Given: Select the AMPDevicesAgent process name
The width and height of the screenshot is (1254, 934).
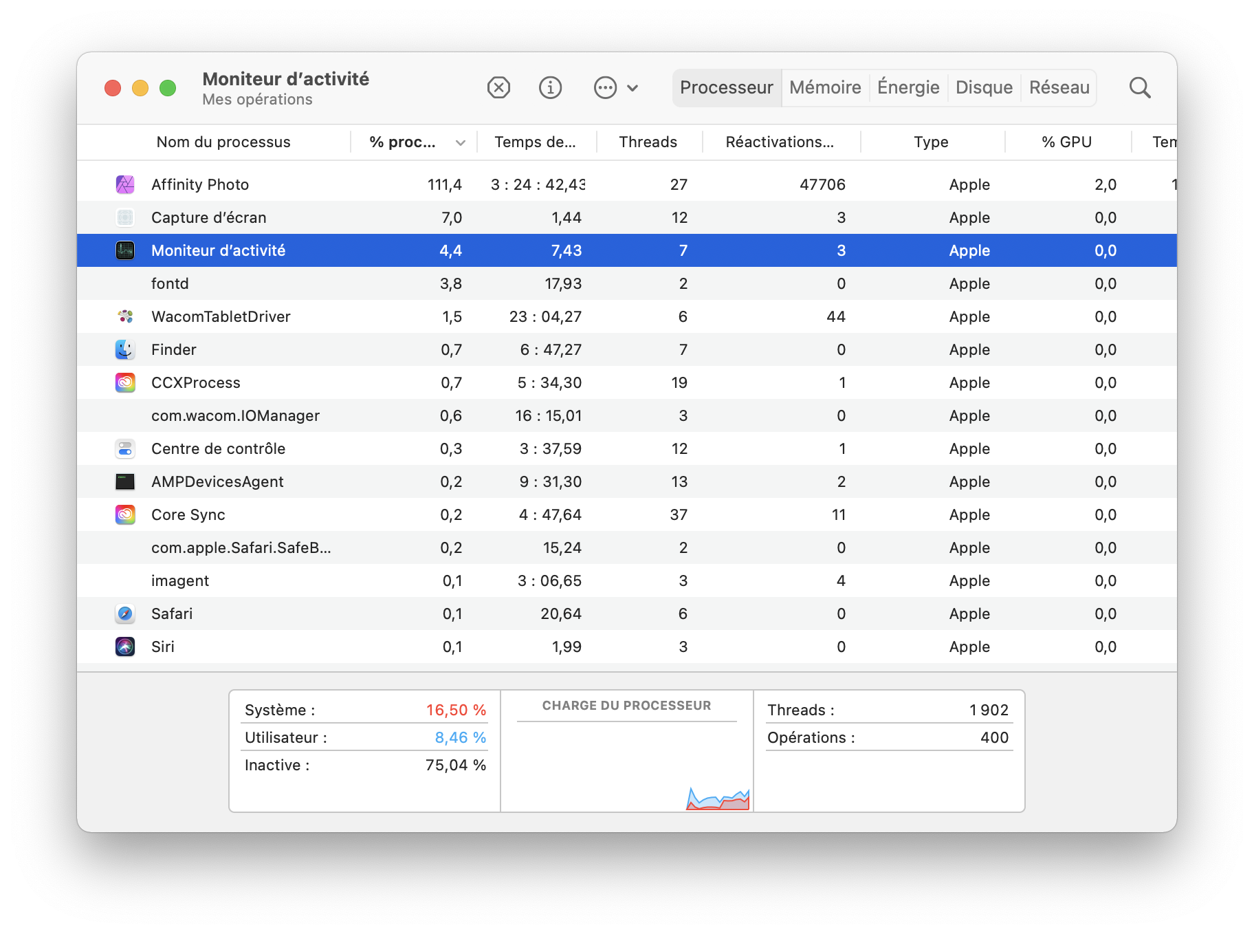Looking at the screenshot, I should 217,481.
